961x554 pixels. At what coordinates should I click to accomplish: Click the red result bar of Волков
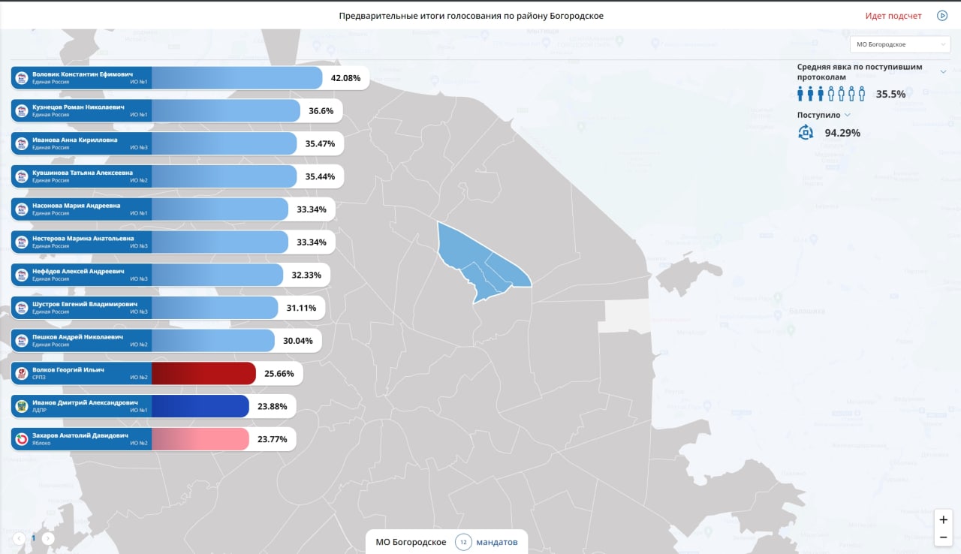click(x=204, y=373)
